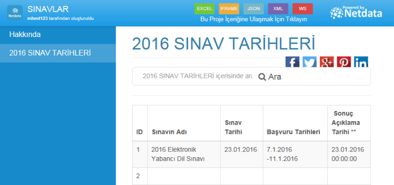Open the IFRAME embed button

click(229, 9)
